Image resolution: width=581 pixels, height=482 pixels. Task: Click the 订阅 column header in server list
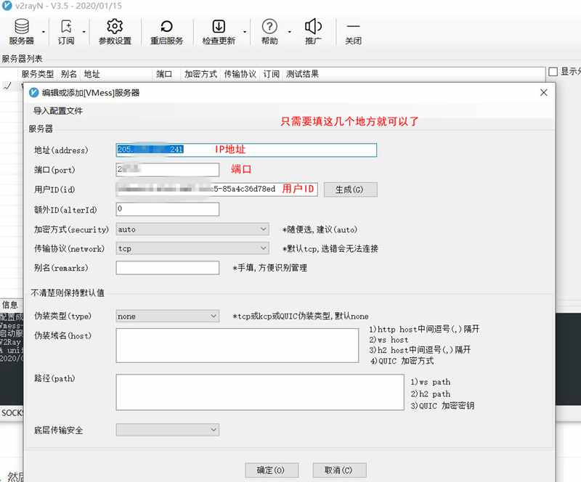pyautogui.click(x=271, y=74)
